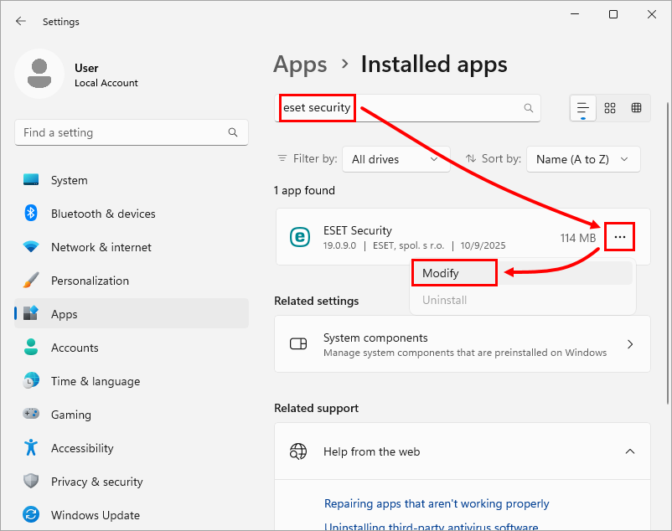Open the Filter by drives dropdown

click(x=395, y=159)
